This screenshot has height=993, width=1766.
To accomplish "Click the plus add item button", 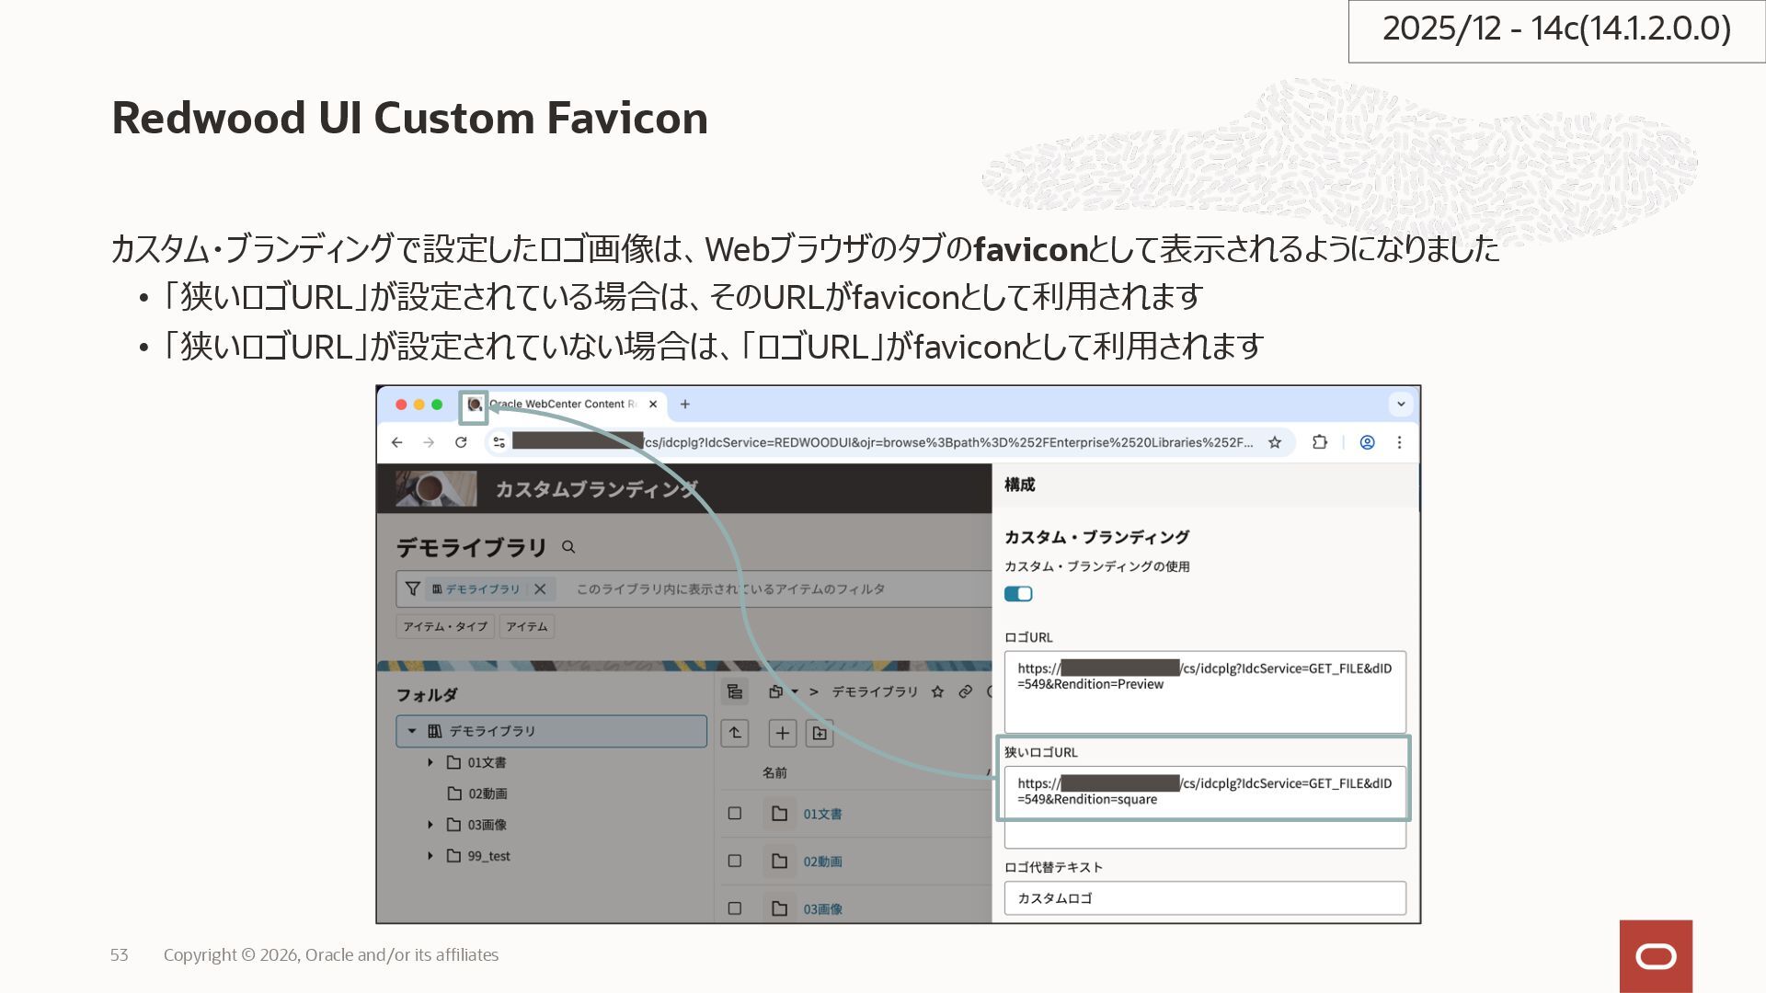I will point(782,733).
